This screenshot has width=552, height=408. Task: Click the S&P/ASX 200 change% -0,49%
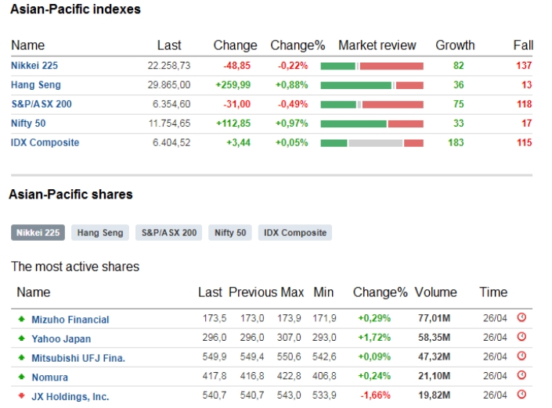click(293, 104)
